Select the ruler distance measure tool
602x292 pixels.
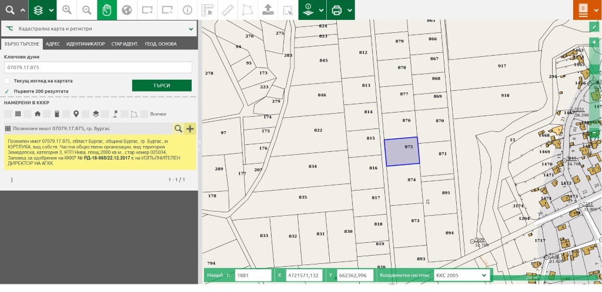[x=228, y=10]
